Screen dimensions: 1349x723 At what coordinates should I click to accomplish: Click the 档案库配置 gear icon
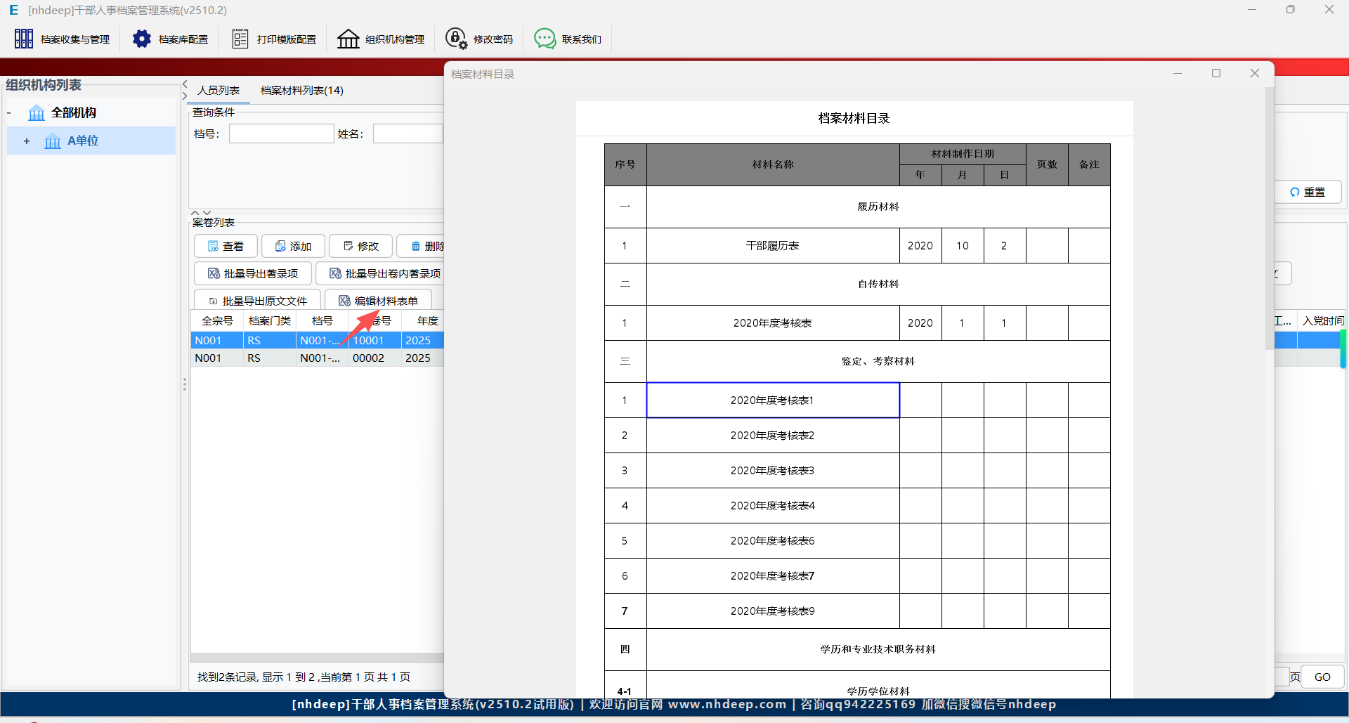pyautogui.click(x=142, y=39)
